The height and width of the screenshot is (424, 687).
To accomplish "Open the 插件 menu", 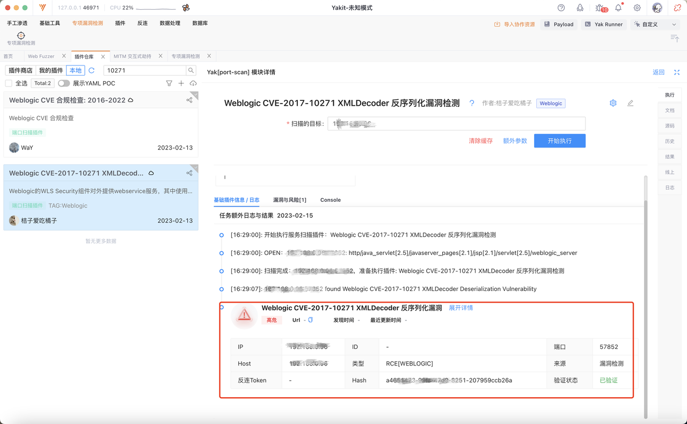I will (120, 24).
